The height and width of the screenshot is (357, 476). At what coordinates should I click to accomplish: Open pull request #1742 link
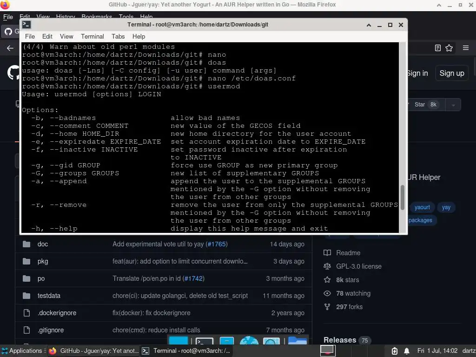[193, 279]
